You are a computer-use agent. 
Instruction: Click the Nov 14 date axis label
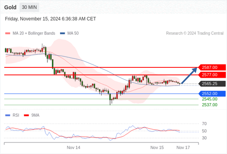click(73, 147)
